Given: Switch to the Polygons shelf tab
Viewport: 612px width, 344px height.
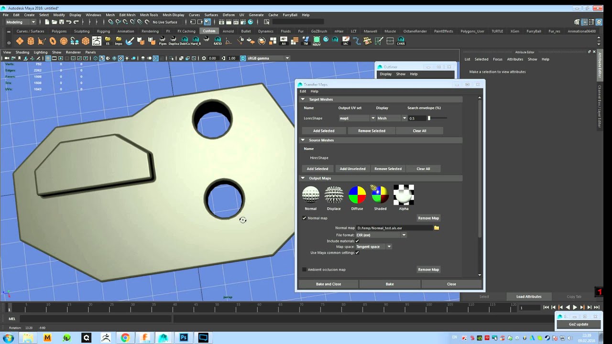Looking at the screenshot, I should click(x=59, y=31).
